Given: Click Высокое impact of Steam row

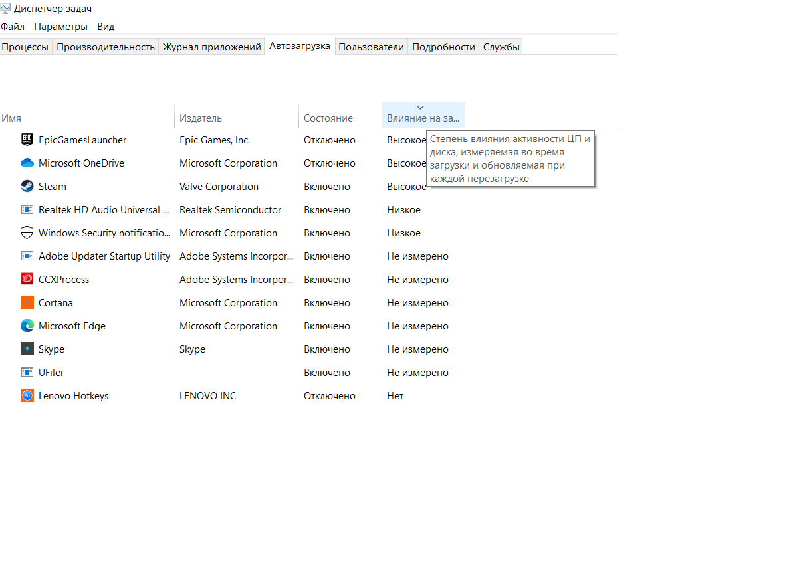Looking at the screenshot, I should pos(407,187).
